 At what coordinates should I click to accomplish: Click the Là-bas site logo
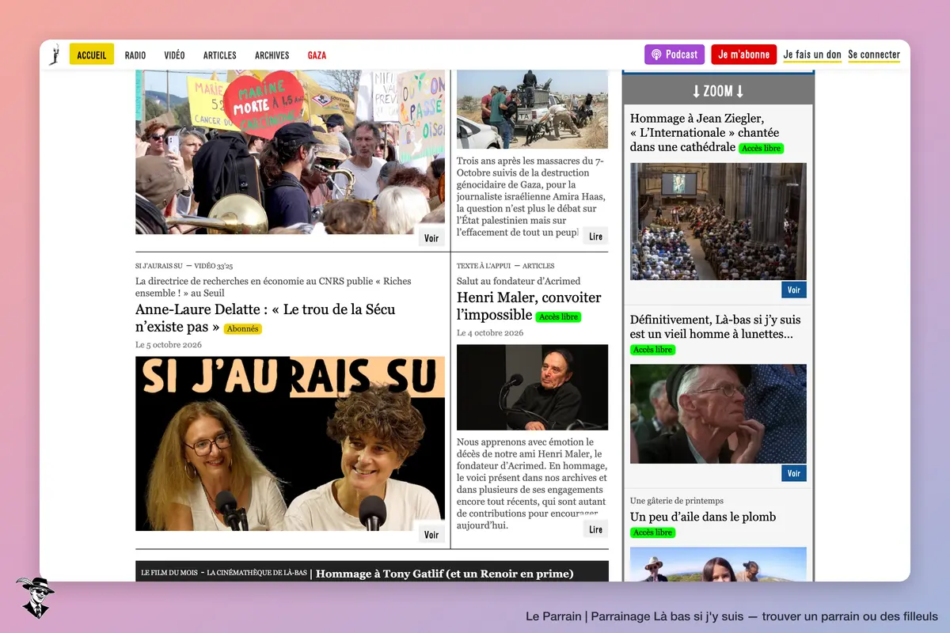(55, 55)
